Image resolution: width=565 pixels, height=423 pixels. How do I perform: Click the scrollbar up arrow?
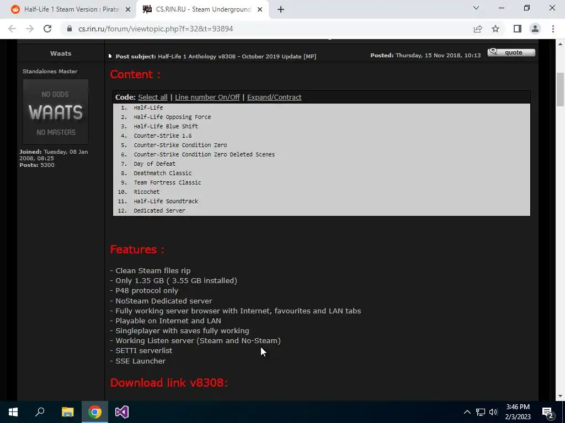[560, 44]
